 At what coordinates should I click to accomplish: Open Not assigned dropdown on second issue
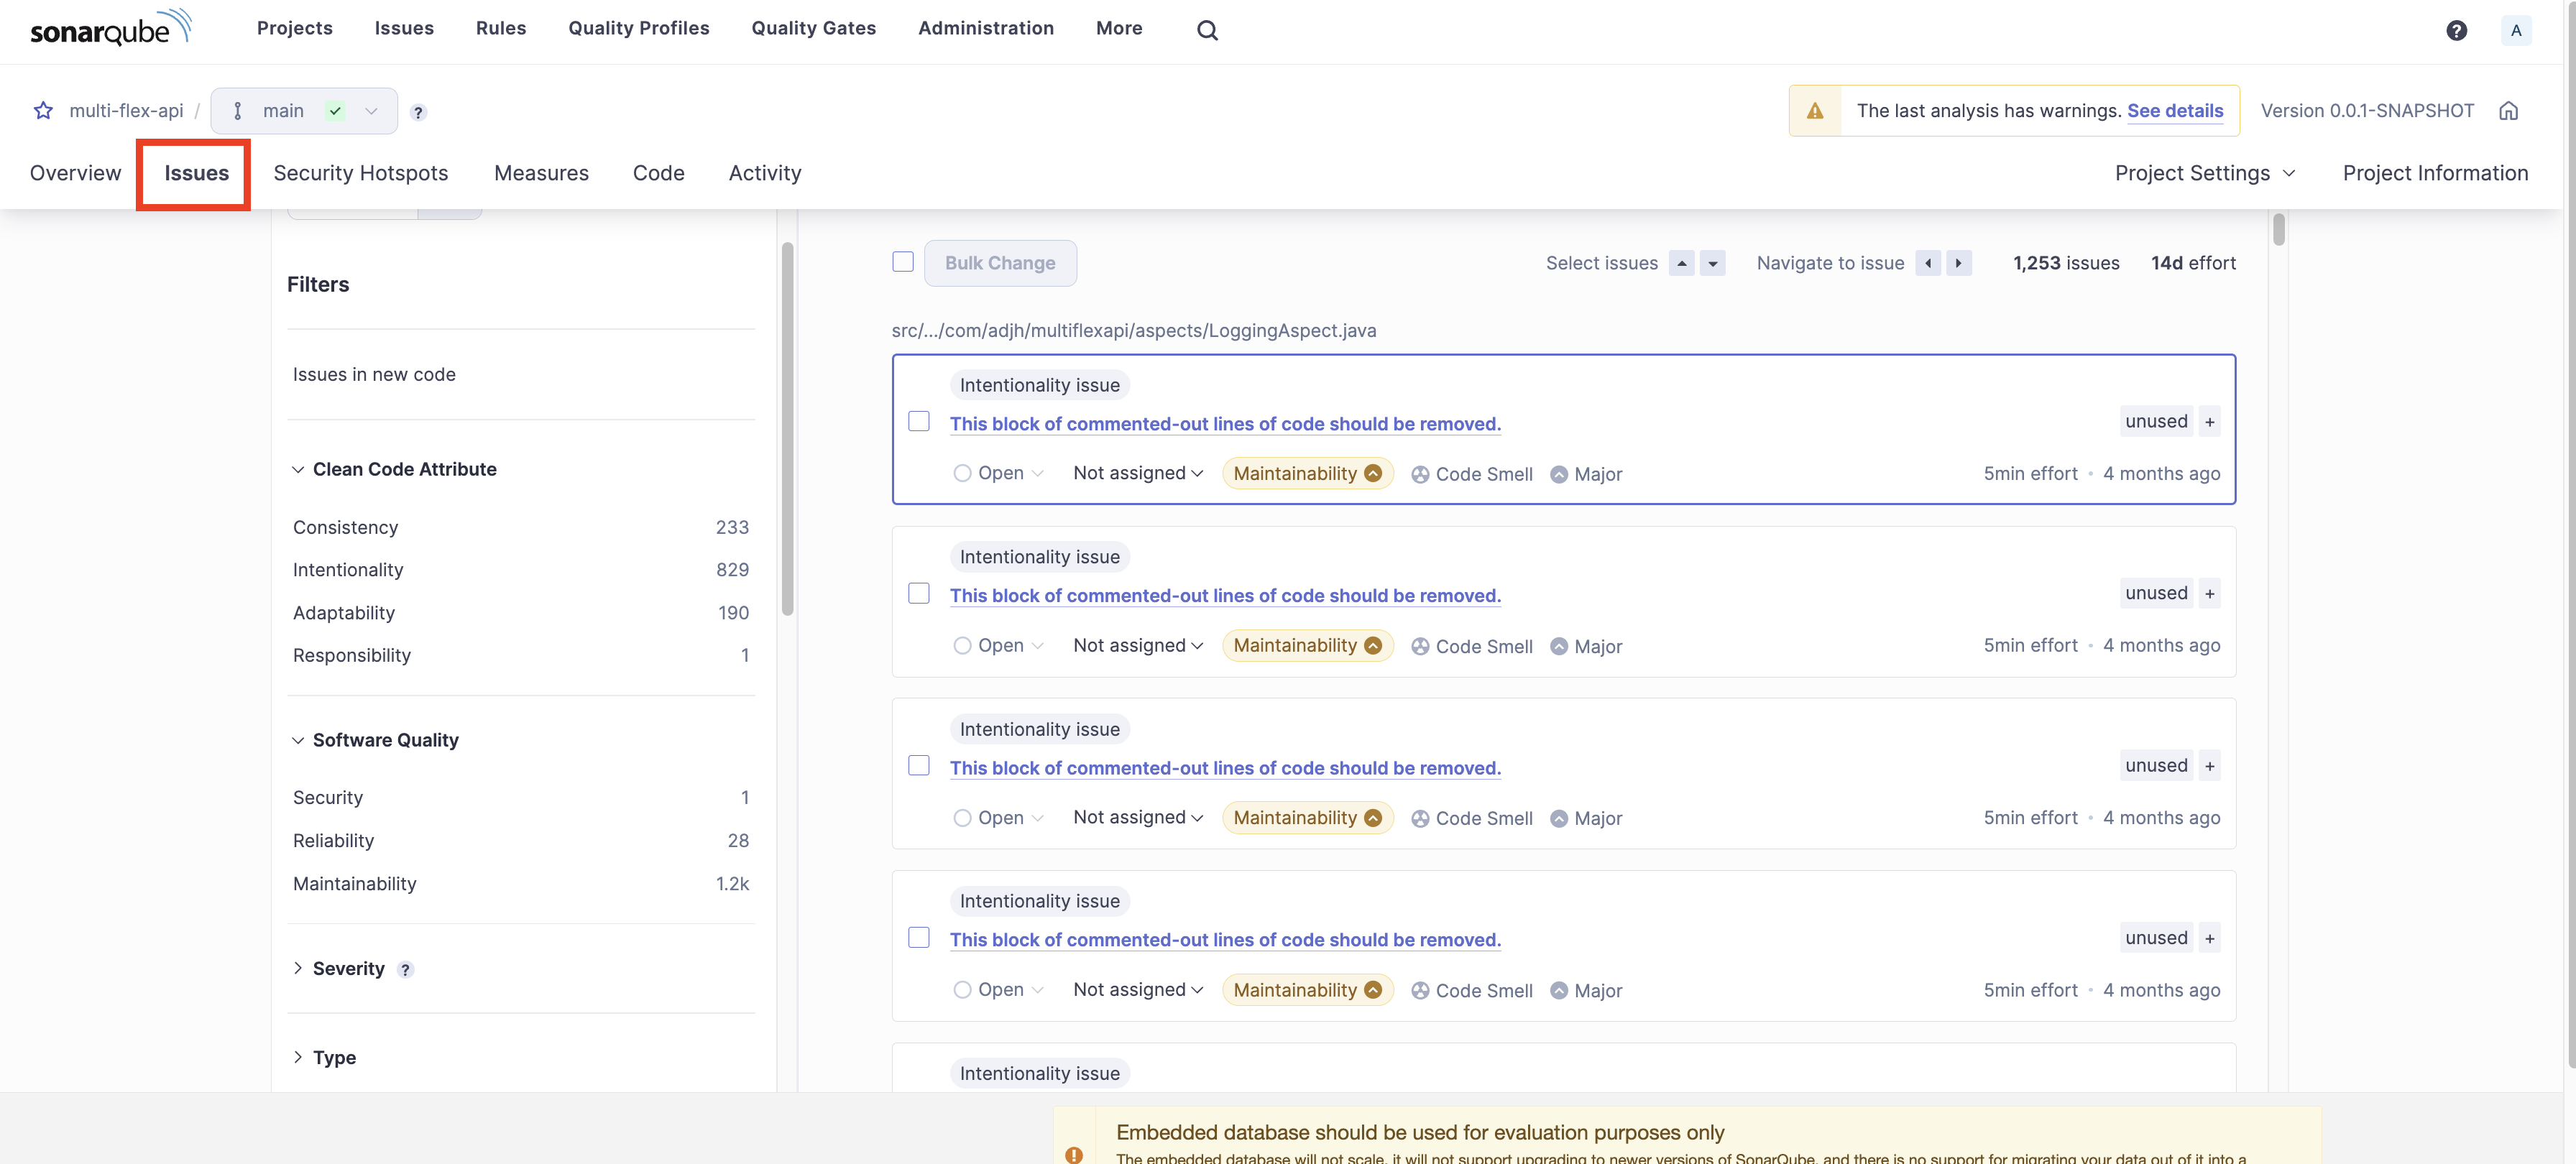point(1137,645)
